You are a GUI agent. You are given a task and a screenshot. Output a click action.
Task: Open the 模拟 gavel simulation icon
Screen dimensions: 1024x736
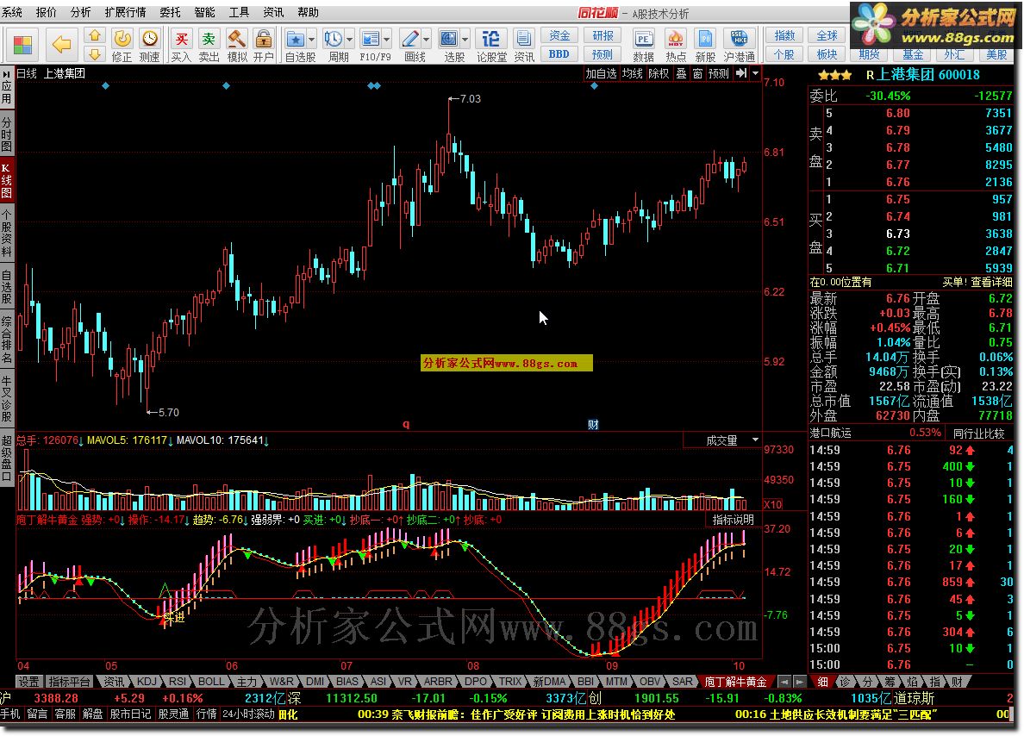(236, 39)
